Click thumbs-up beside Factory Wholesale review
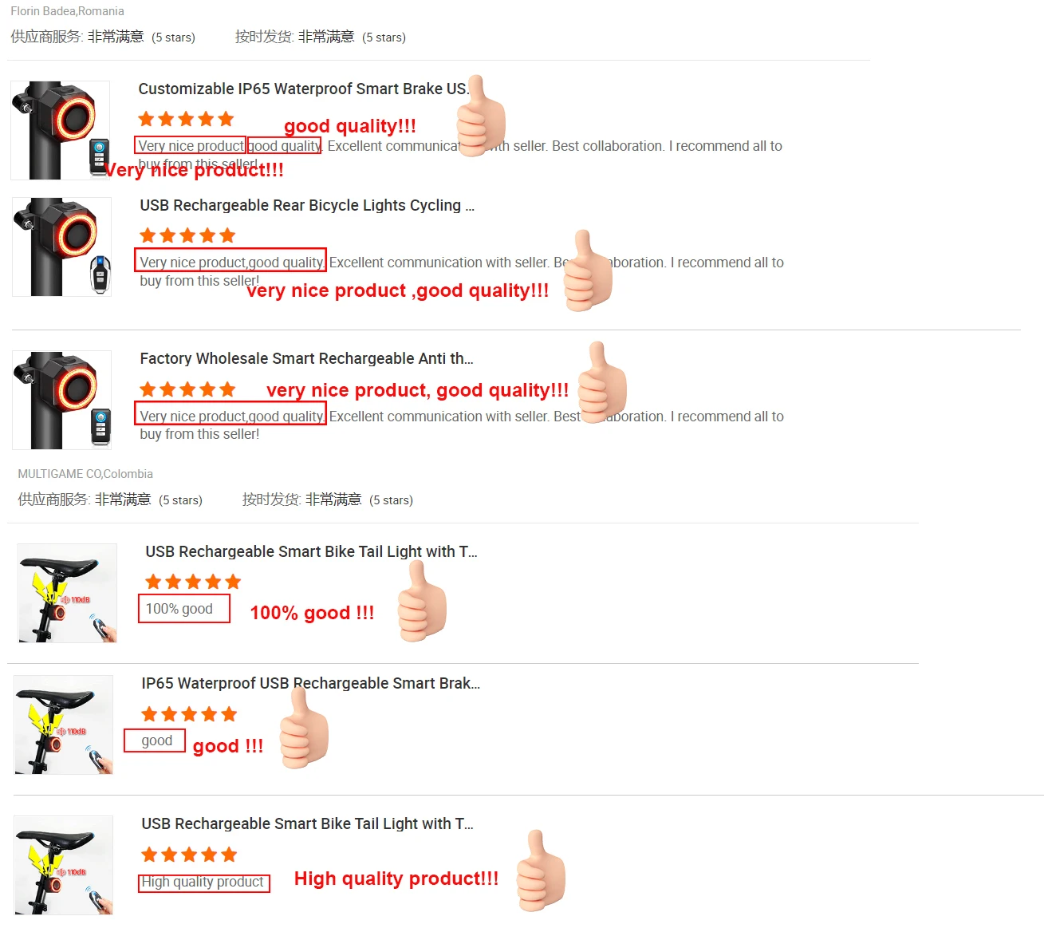Viewport: 1044px width, 928px height. tap(602, 383)
